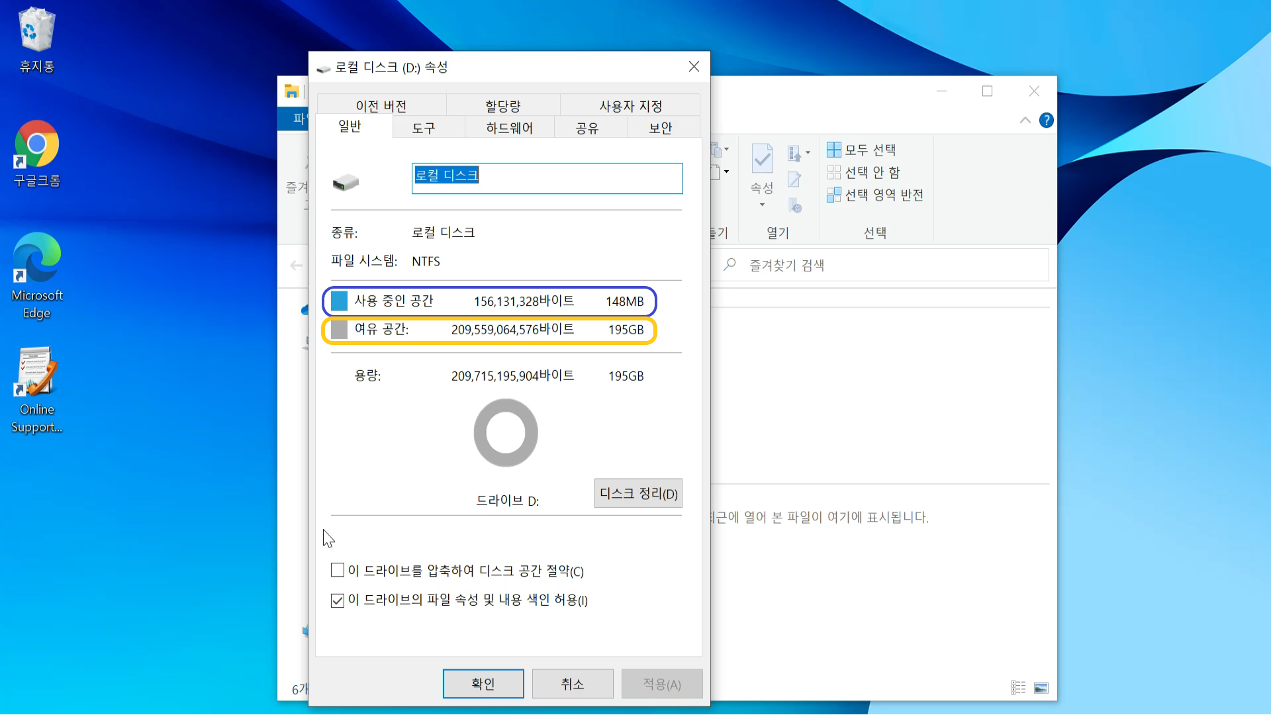Switch to details list view icon
The width and height of the screenshot is (1271, 715).
click(1018, 689)
